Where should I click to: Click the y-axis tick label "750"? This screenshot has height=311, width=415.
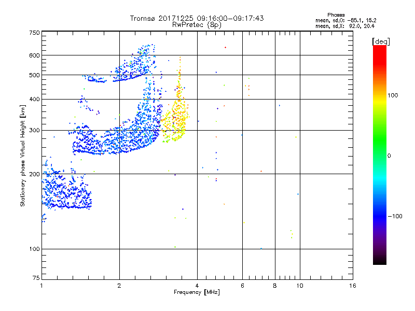click(34, 33)
